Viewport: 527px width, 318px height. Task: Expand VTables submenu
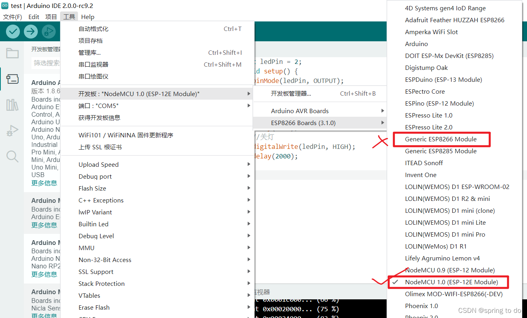(158, 296)
